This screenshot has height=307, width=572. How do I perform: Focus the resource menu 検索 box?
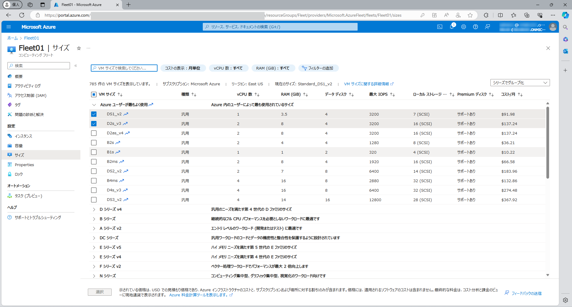pos(39,66)
